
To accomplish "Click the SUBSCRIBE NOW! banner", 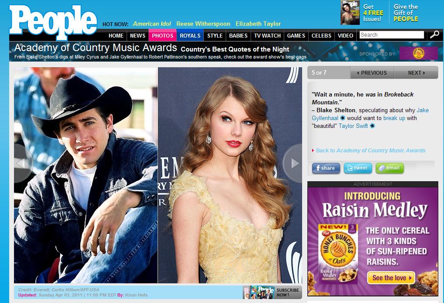I will pyautogui.click(x=272, y=292).
